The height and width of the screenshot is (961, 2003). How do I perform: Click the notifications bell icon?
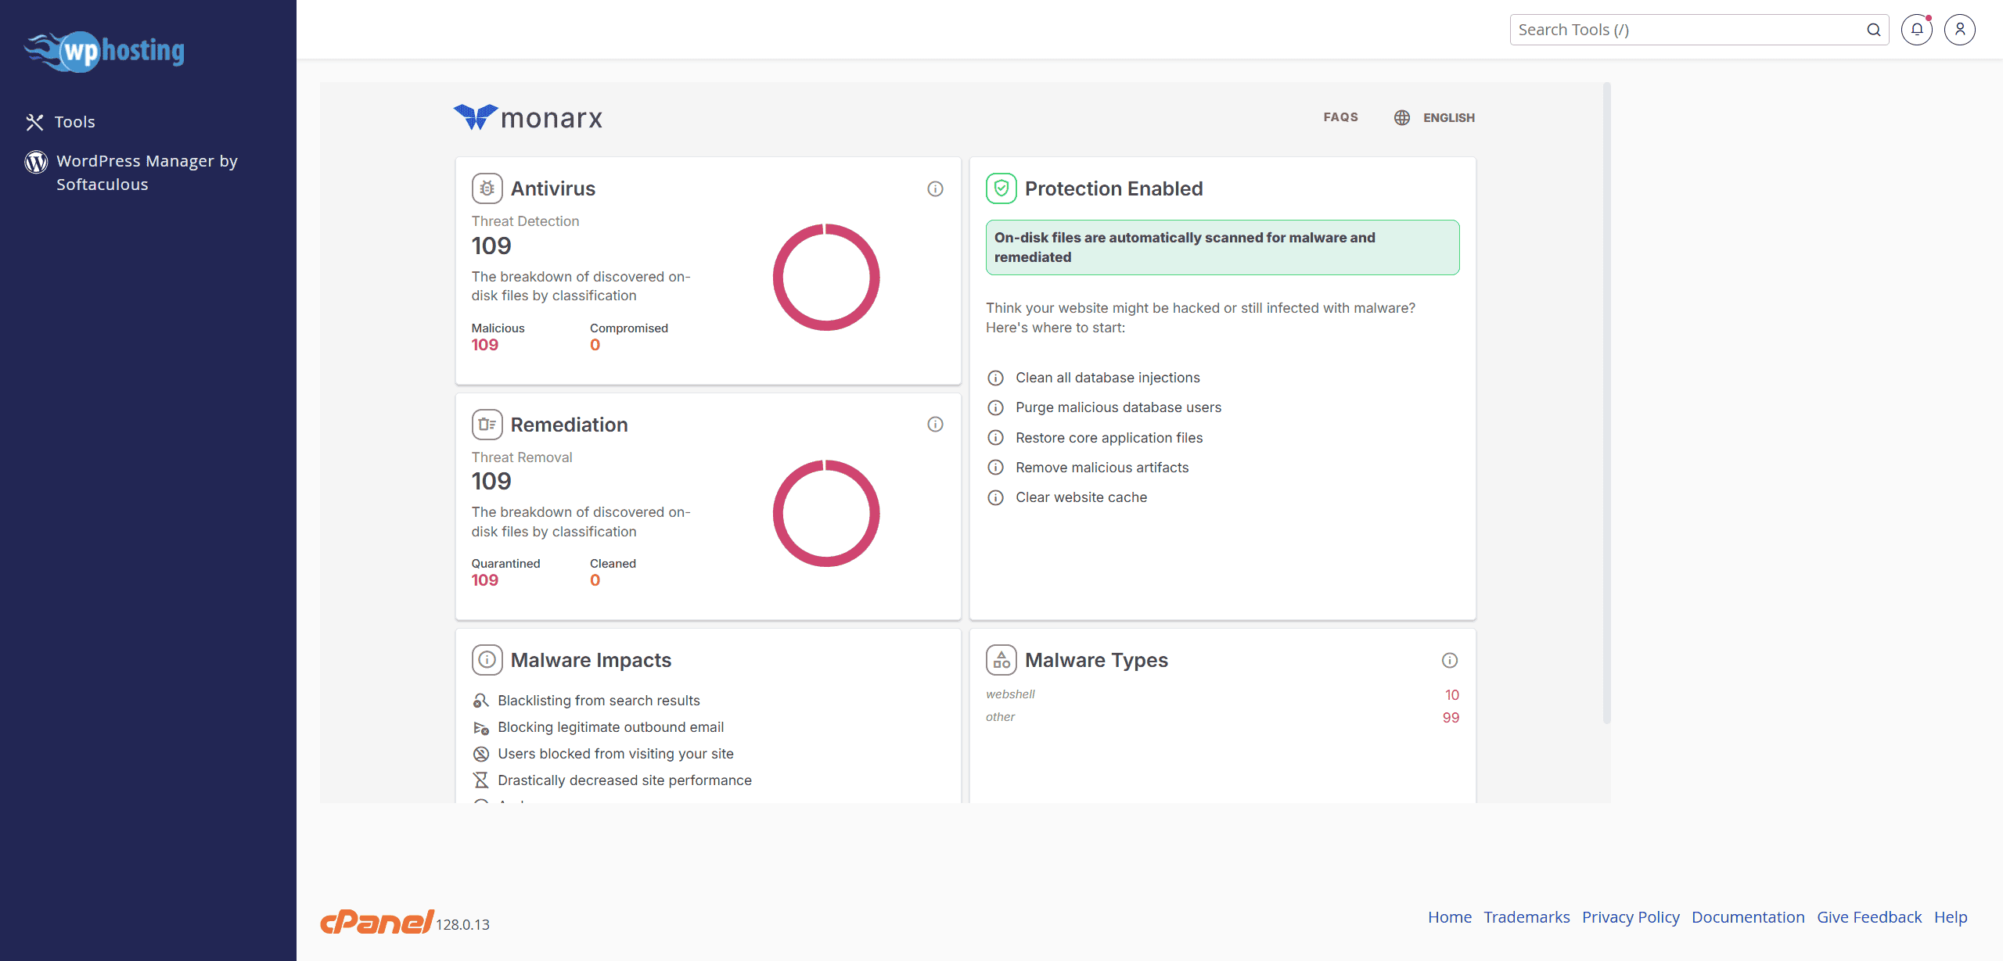coord(1916,30)
